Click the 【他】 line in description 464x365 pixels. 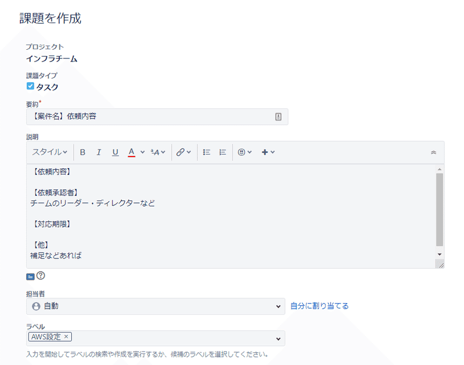[x=40, y=245]
